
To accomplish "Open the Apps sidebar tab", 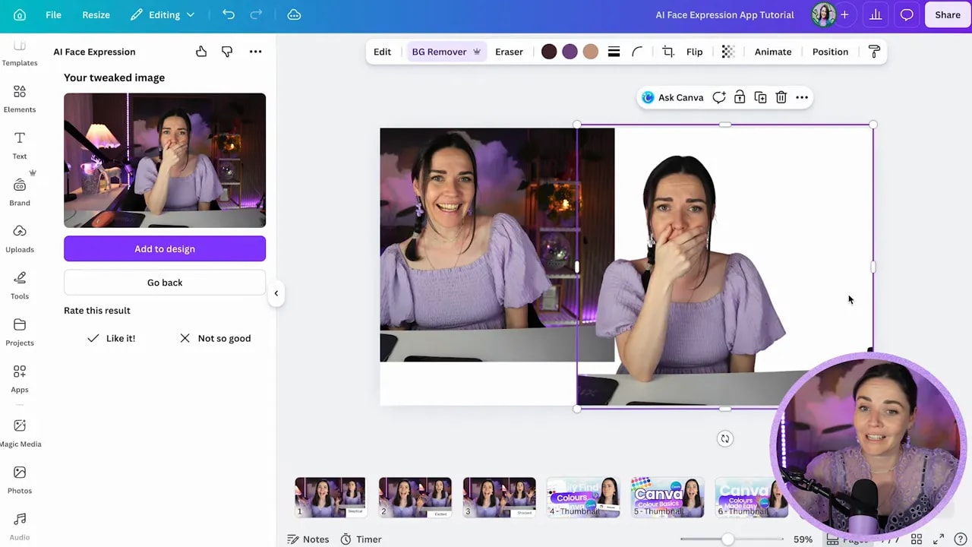I will [20, 378].
